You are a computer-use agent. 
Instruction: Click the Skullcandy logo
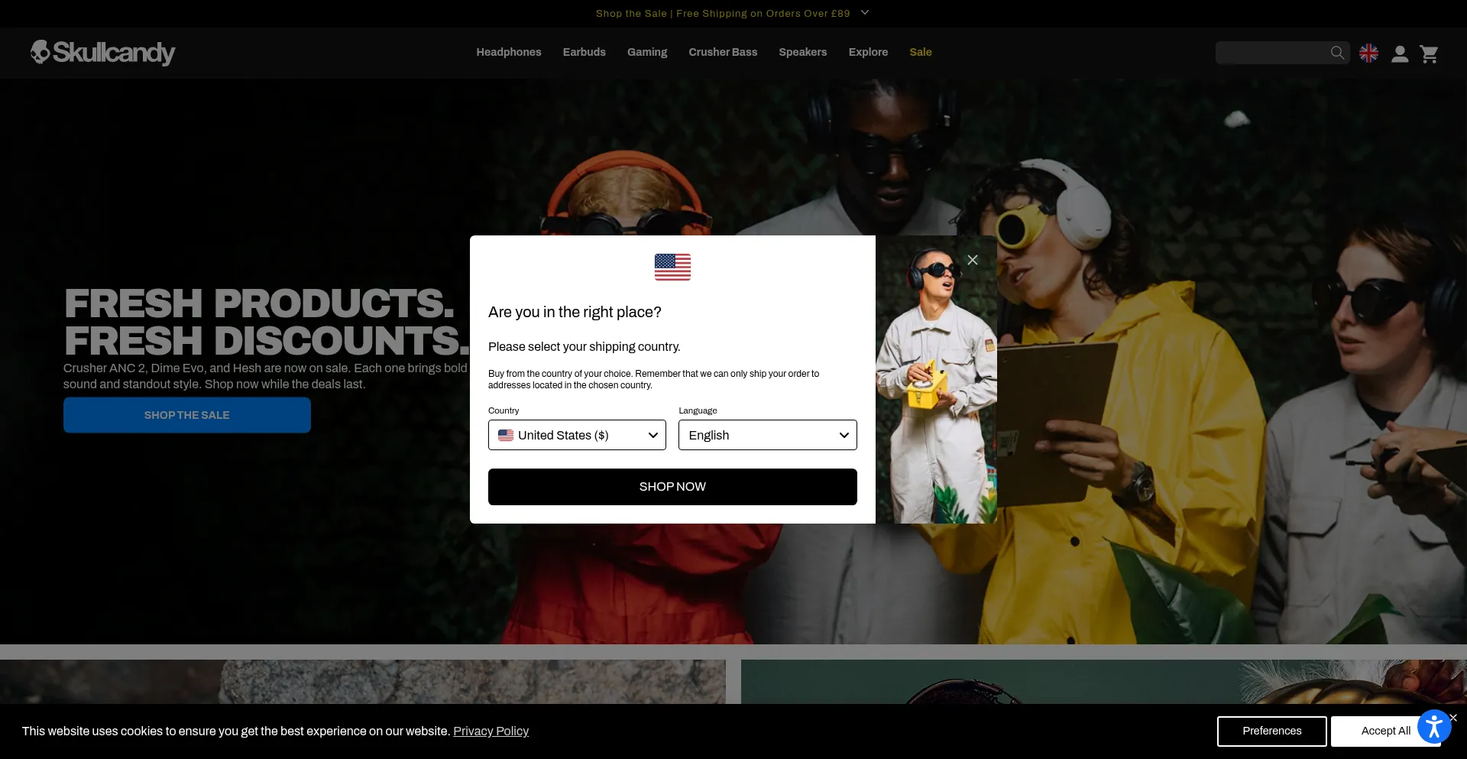103,53
